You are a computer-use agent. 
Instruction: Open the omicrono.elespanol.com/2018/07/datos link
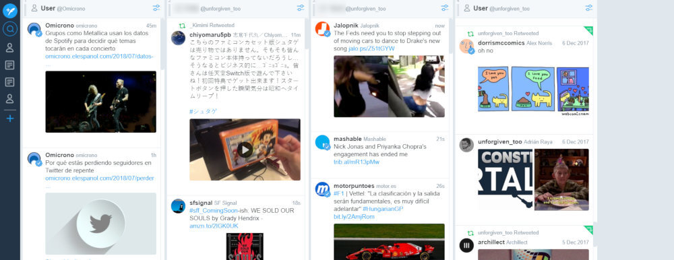99,57
